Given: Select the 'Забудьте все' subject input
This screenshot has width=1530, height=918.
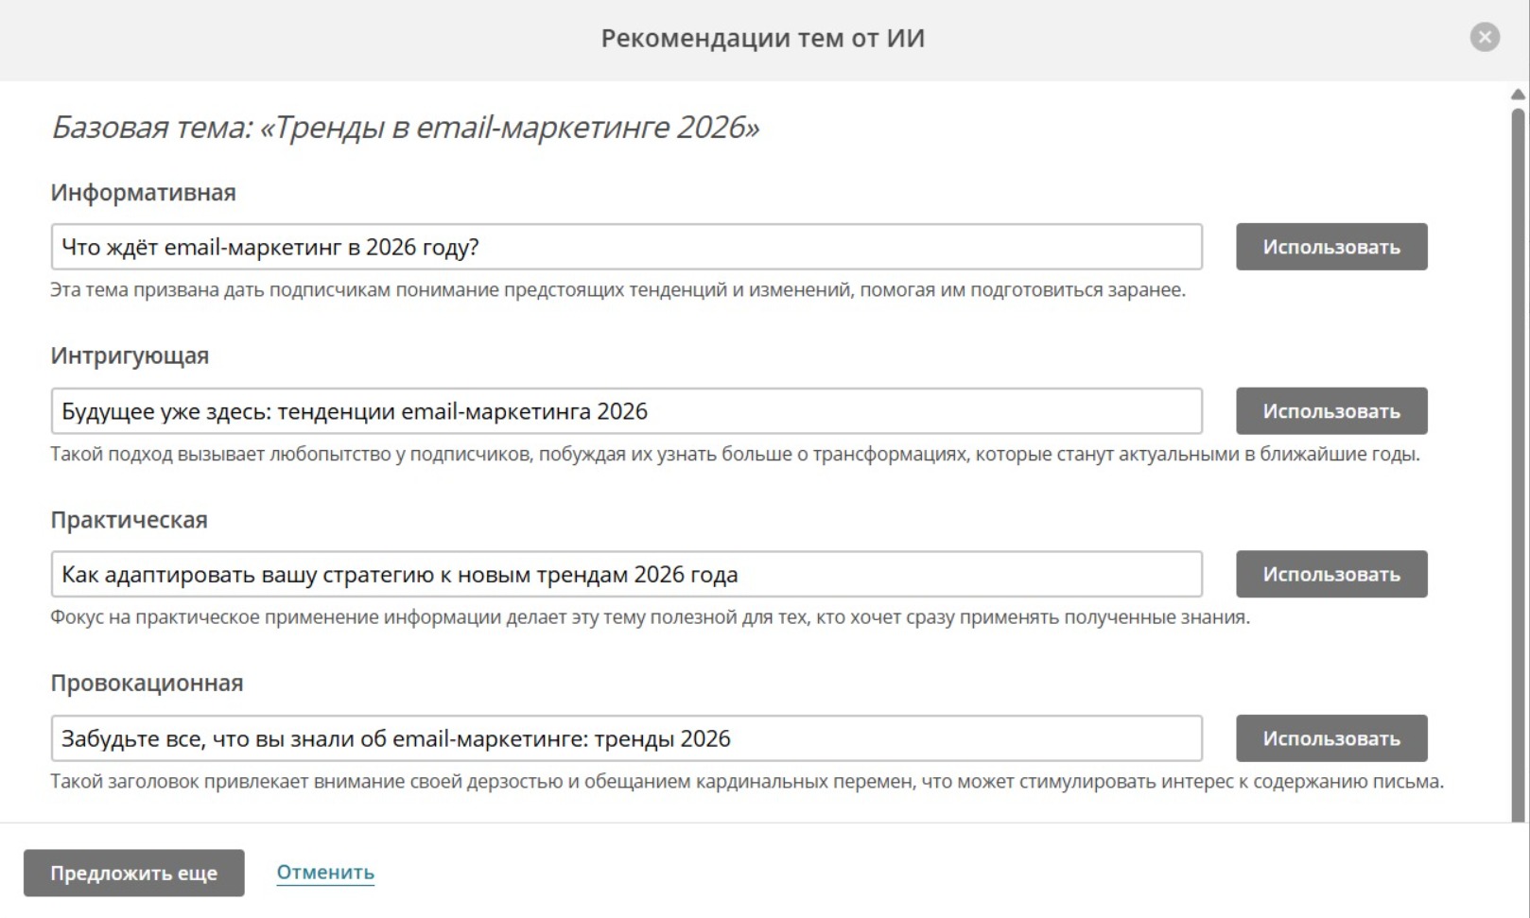Looking at the screenshot, I should [626, 738].
